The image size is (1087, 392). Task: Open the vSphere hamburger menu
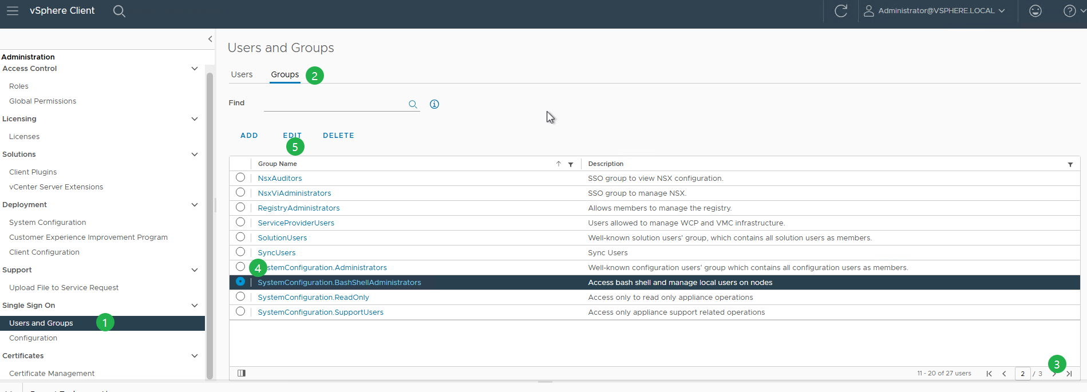[13, 11]
